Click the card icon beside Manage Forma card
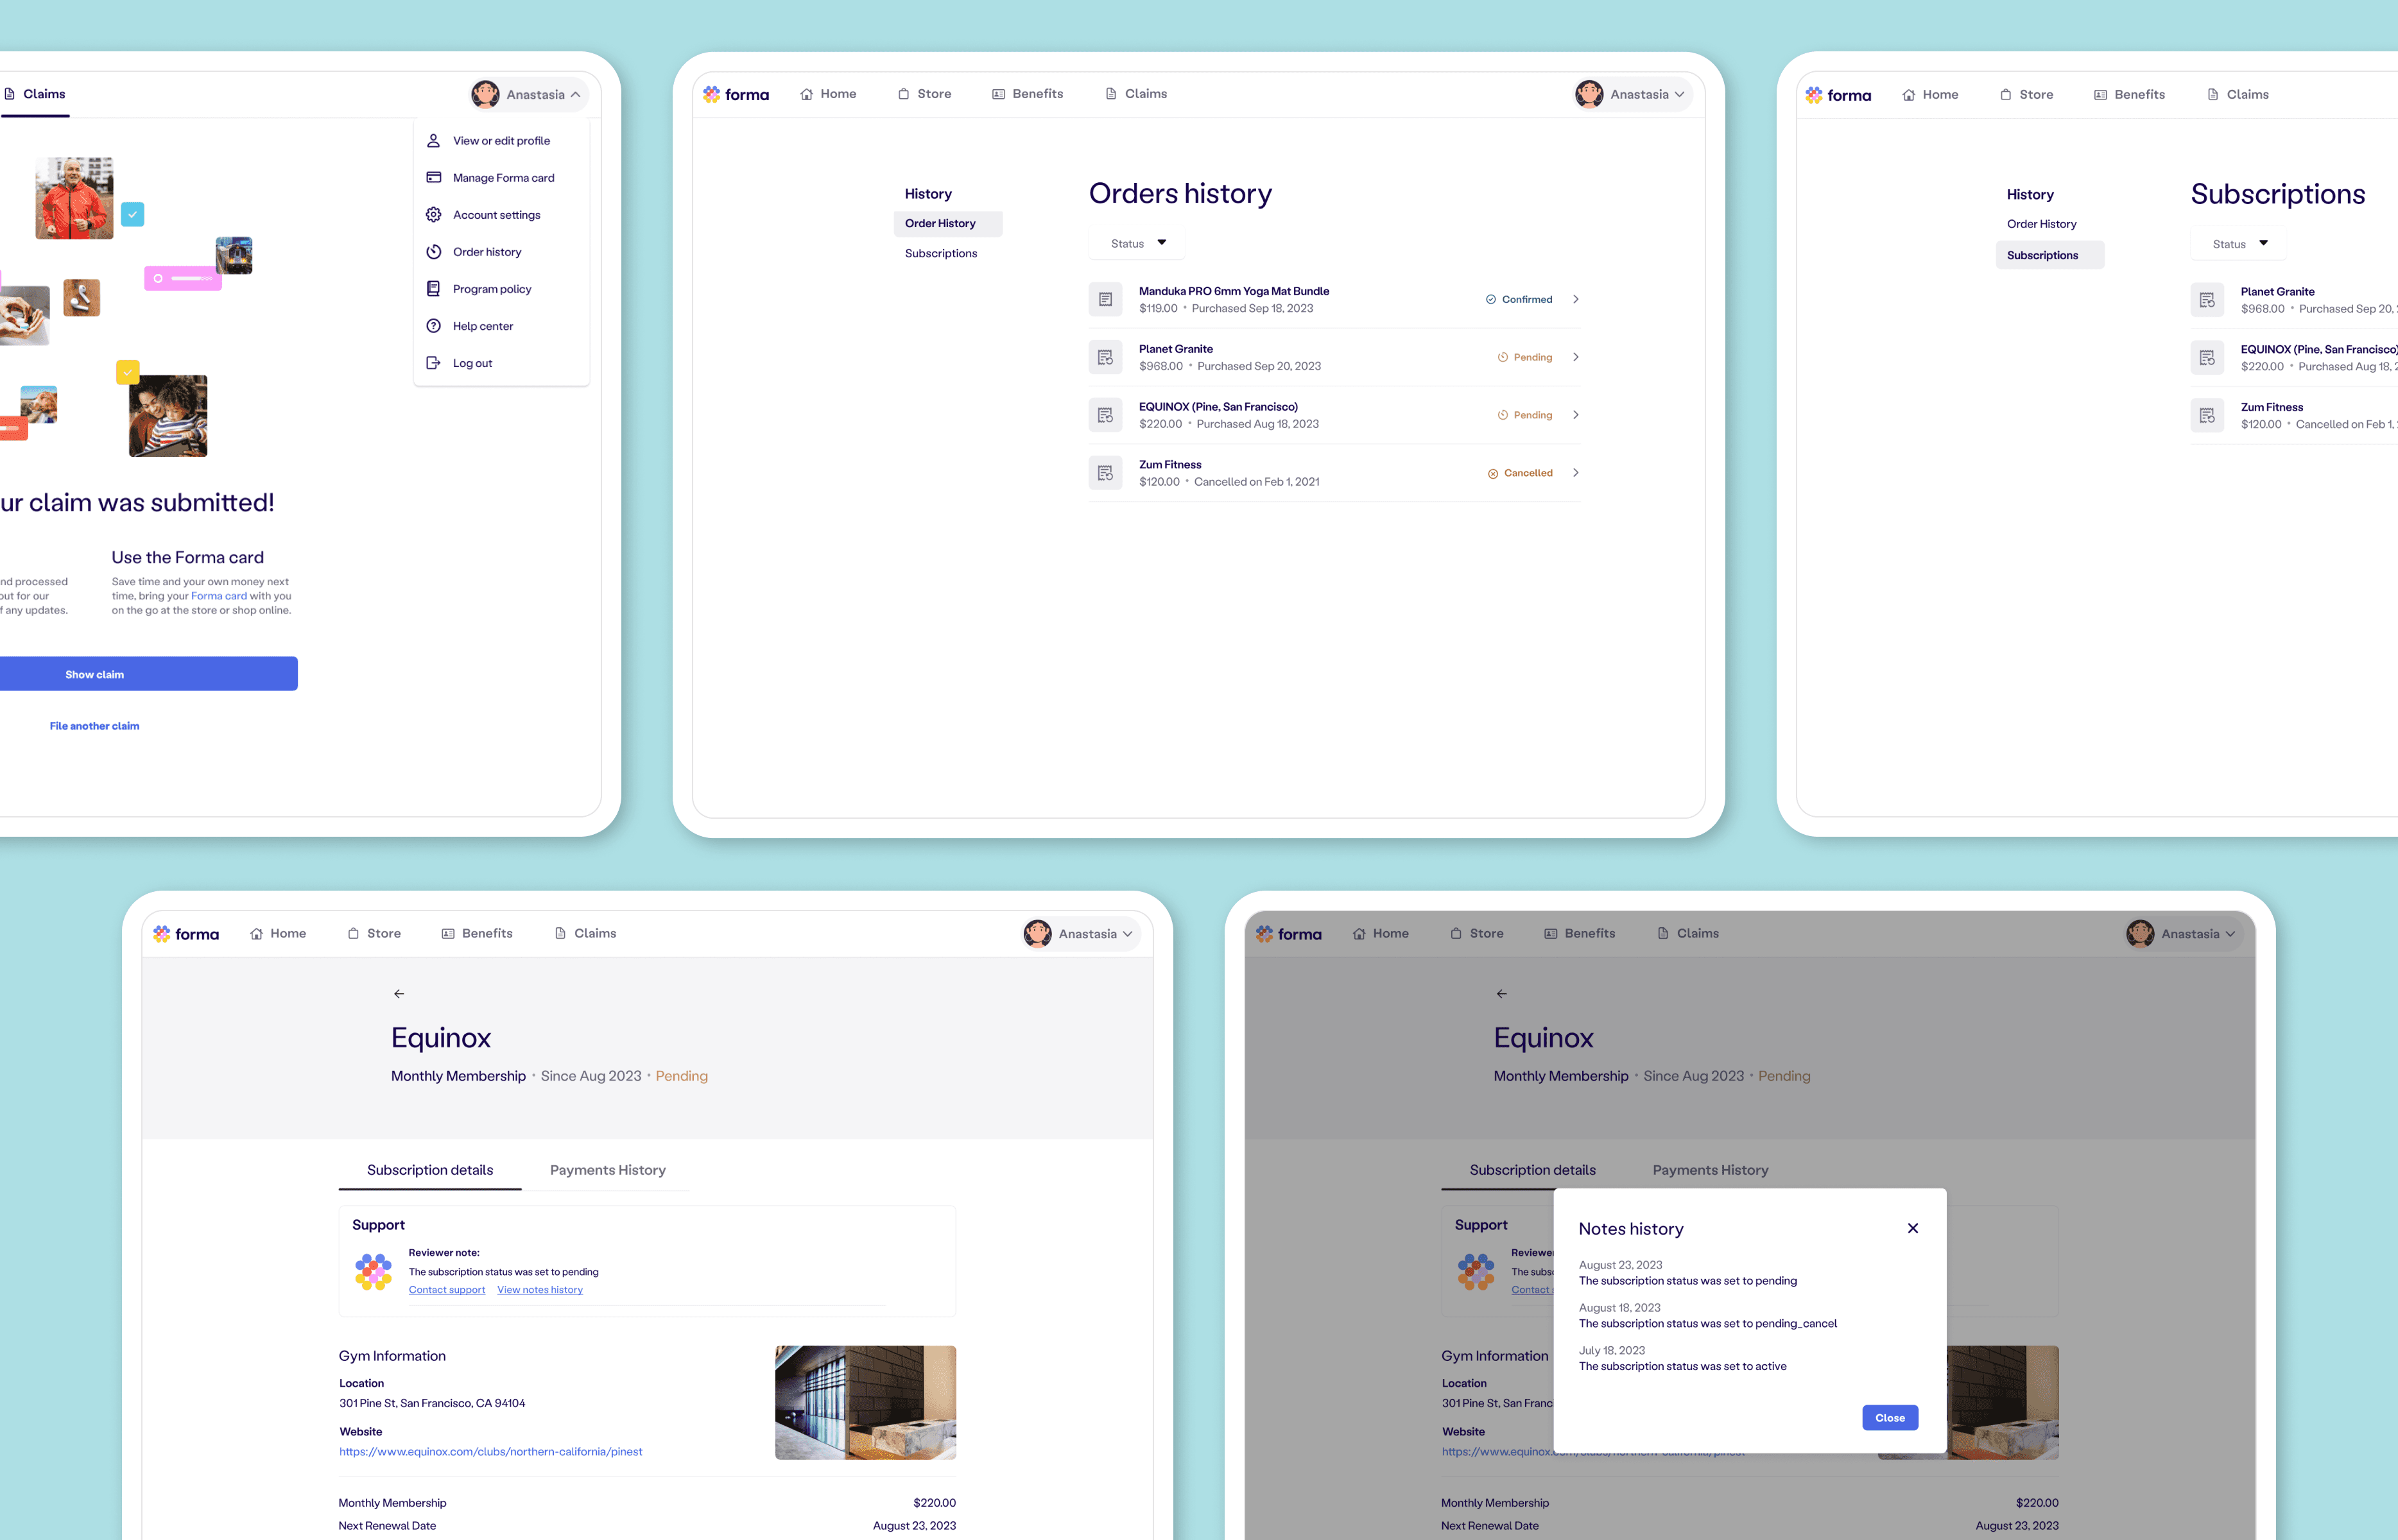This screenshot has height=1540, width=2398. tap(434, 178)
